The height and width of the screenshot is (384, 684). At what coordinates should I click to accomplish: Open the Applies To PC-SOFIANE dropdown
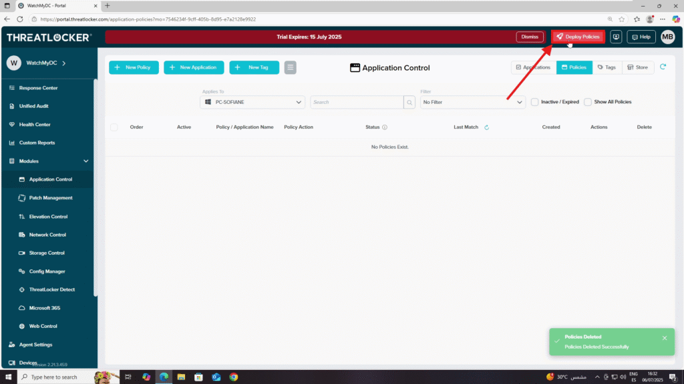point(252,102)
